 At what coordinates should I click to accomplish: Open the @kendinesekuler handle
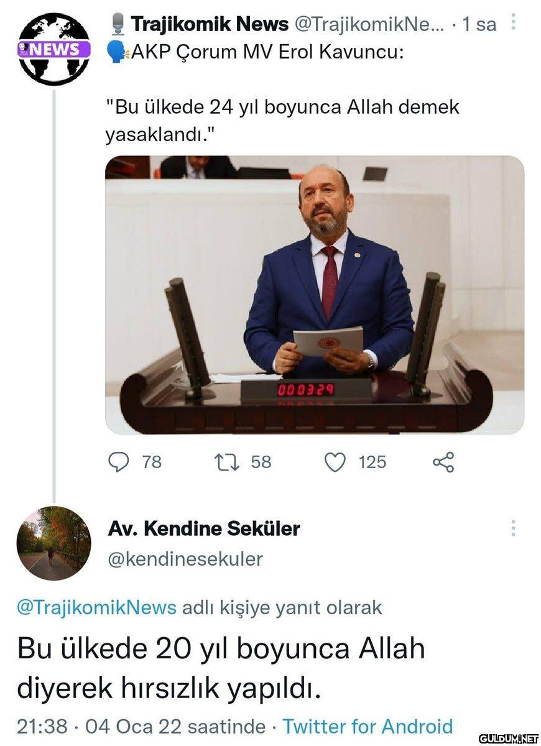pos(185,559)
